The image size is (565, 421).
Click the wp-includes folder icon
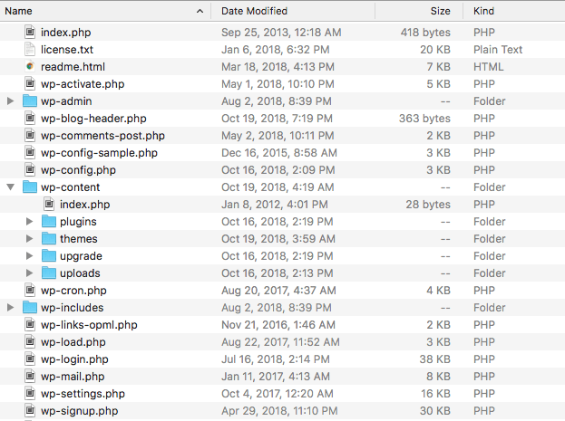(x=30, y=308)
